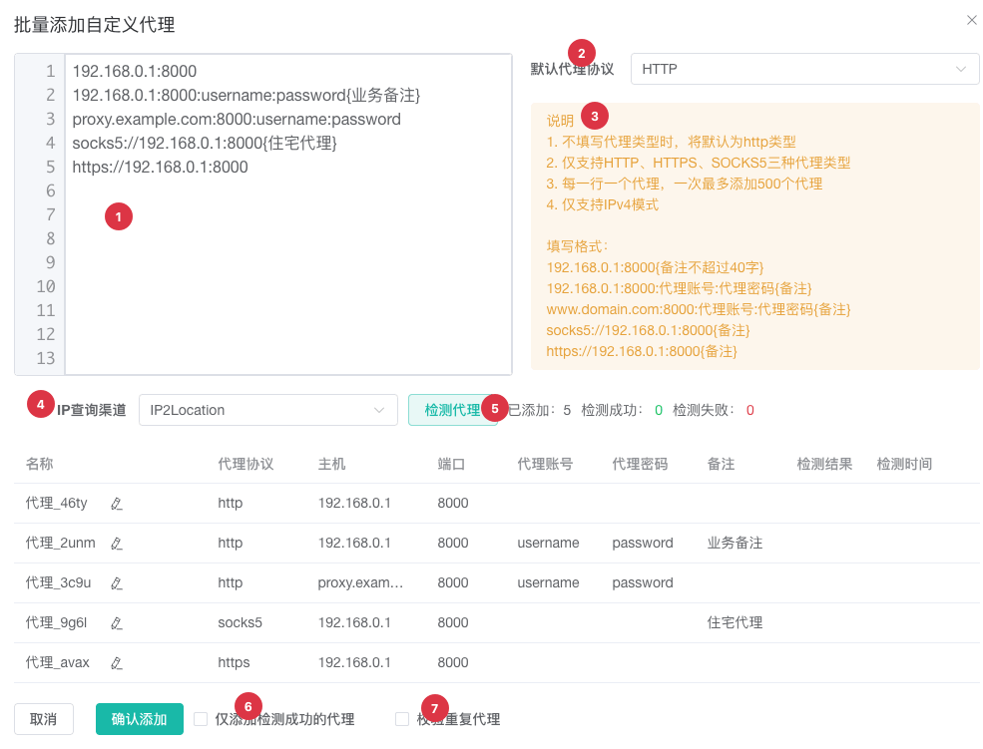Click line number 13 in the gutter
The width and height of the screenshot is (983, 749).
click(x=45, y=358)
